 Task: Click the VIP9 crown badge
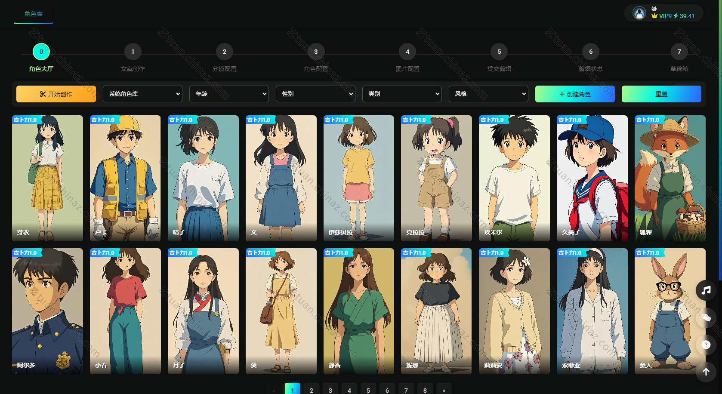click(x=661, y=16)
